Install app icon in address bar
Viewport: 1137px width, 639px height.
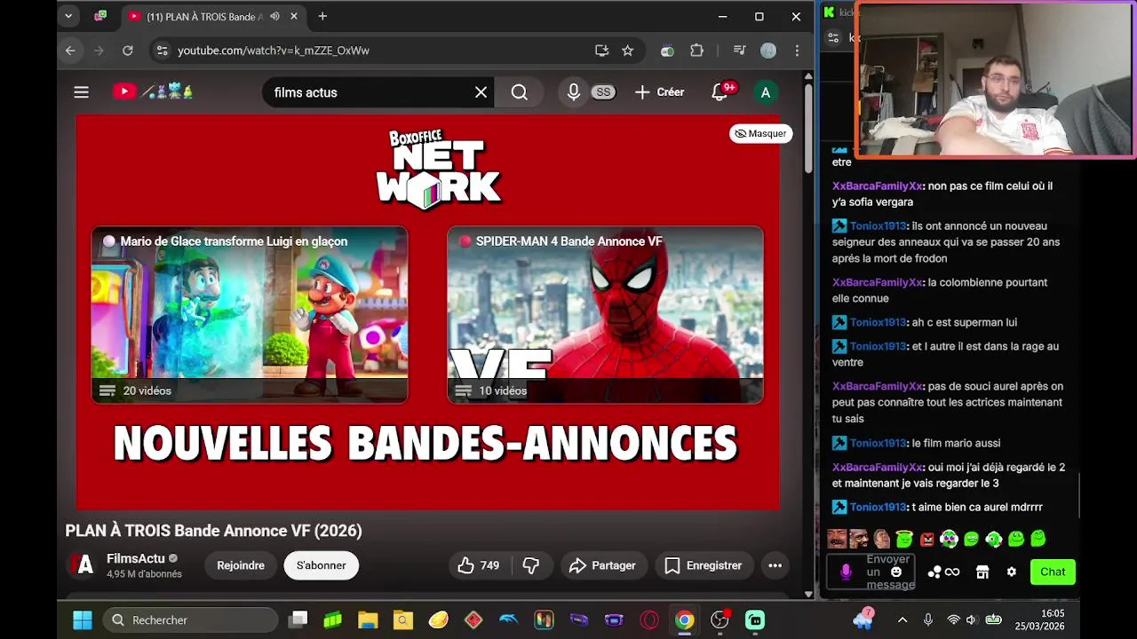pos(601,51)
